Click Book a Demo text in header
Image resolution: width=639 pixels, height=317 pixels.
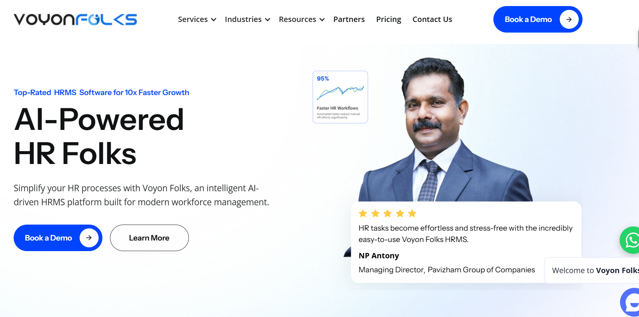(x=528, y=19)
